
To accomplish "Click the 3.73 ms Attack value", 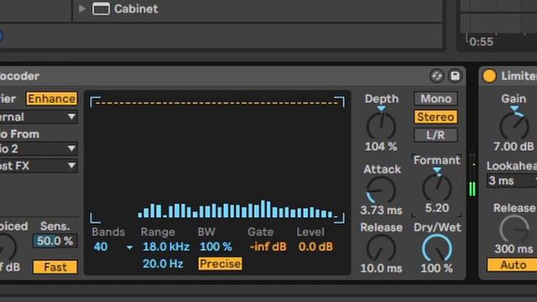I will point(381,210).
